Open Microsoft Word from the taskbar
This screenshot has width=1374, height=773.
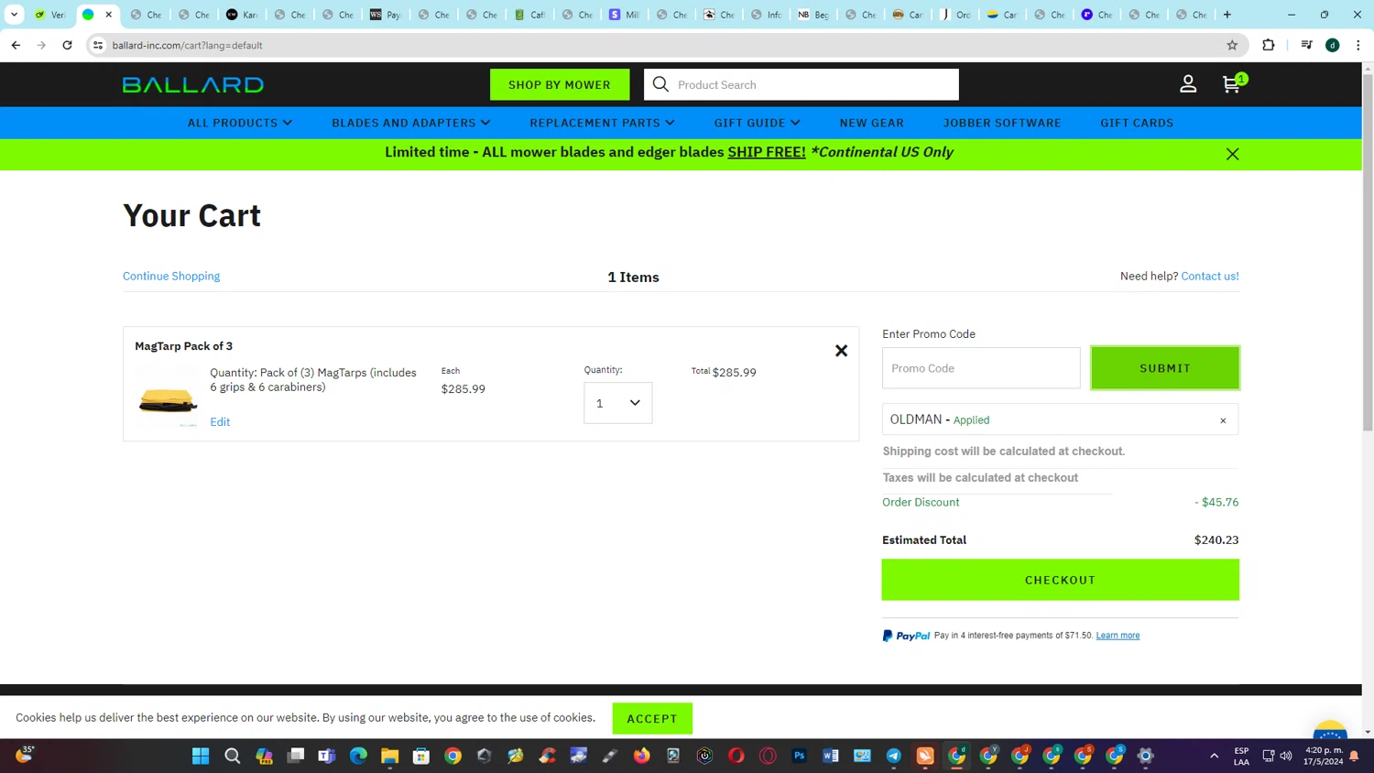tap(831, 756)
